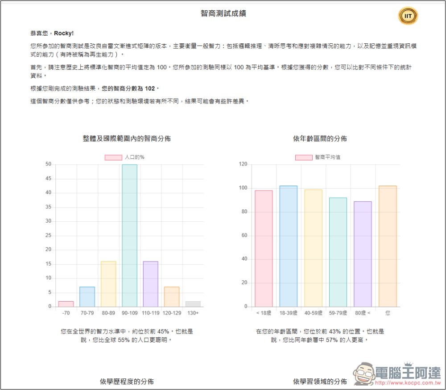This screenshot has height=390, width=446.
Task: Click the 您 axis label
Action: [x=388, y=313]
